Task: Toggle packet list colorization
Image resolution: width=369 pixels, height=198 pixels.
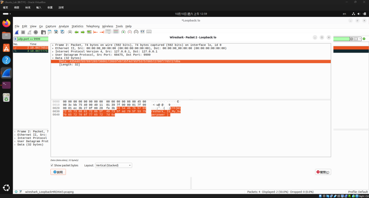Action: [x=116, y=32]
